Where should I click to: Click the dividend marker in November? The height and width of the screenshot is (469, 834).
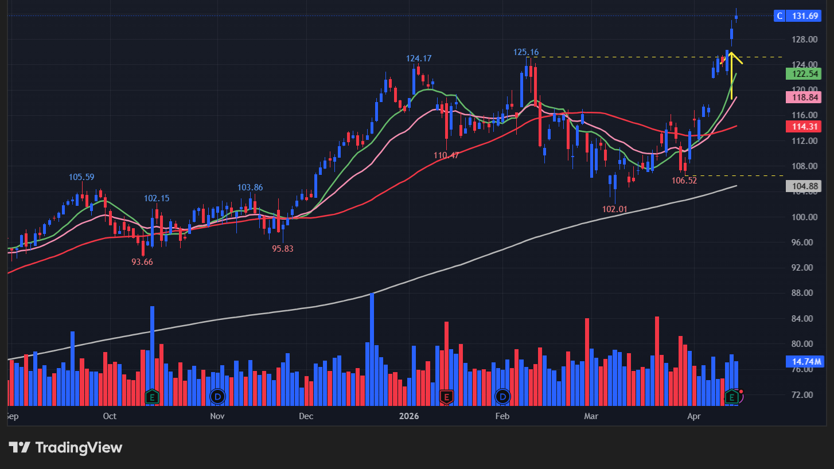(x=217, y=396)
